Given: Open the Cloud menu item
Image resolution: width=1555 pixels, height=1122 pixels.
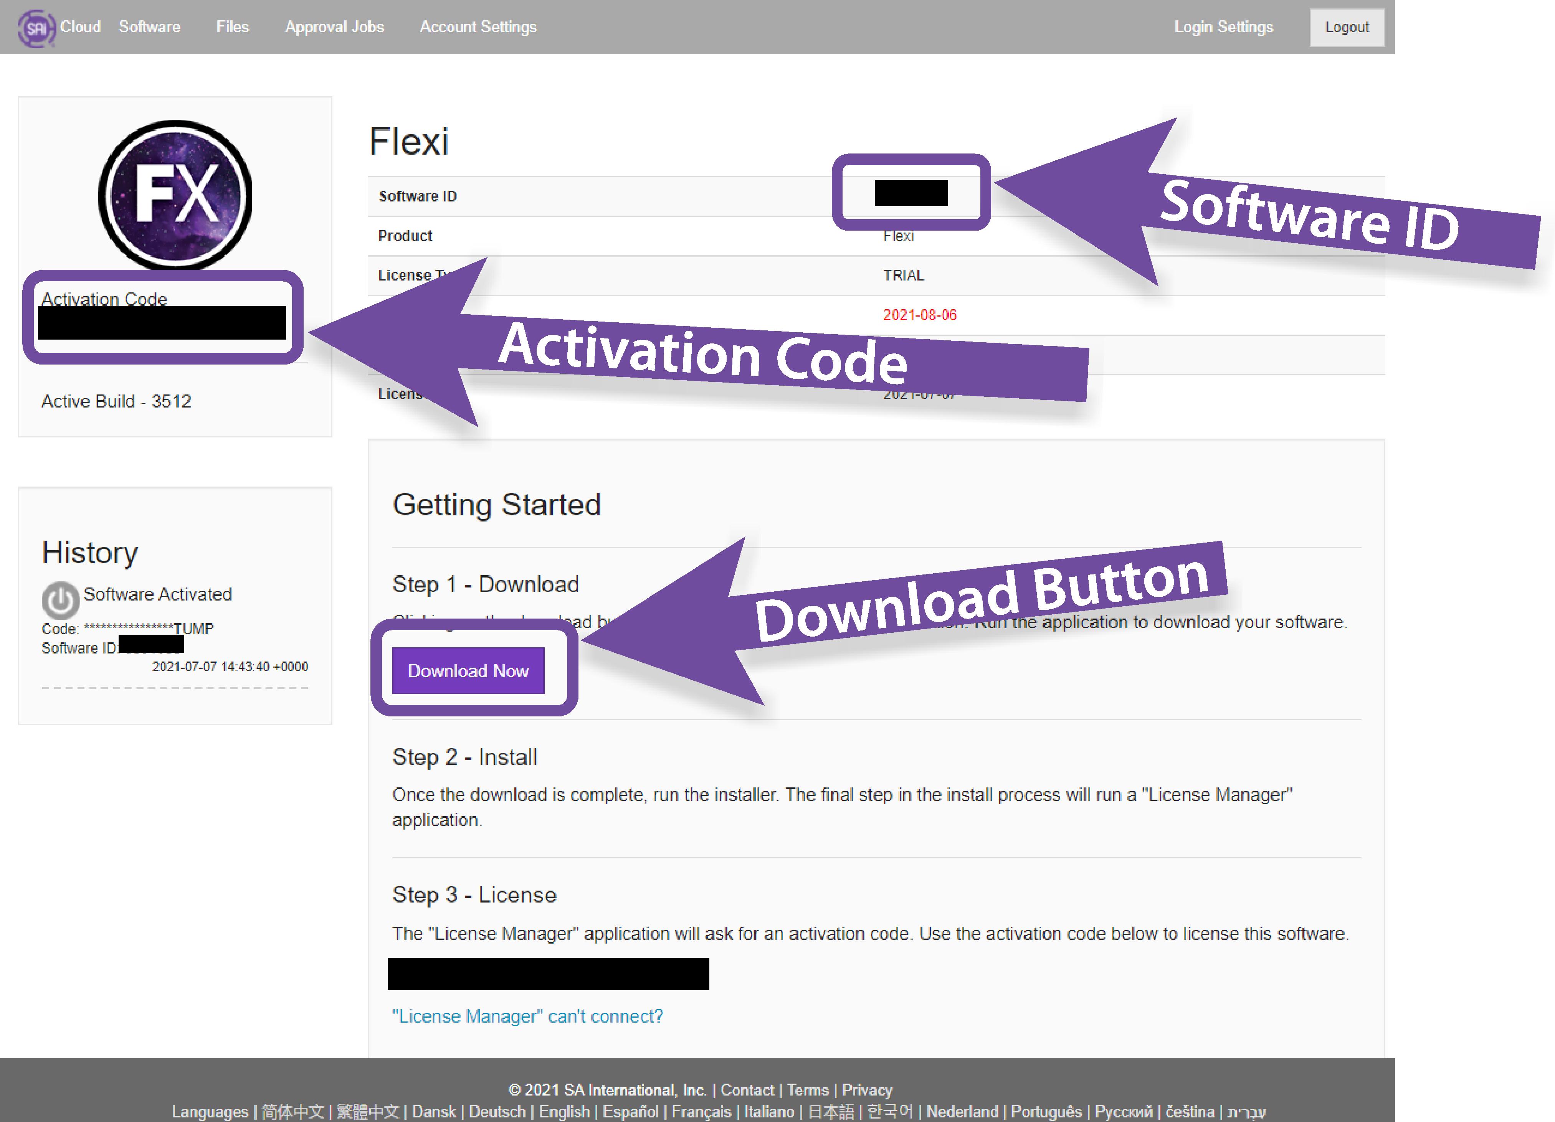Looking at the screenshot, I should click(80, 27).
